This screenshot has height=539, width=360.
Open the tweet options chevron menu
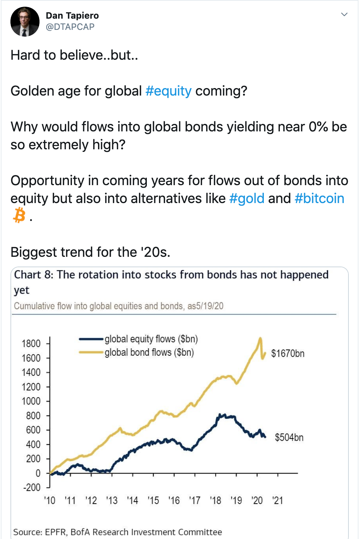[x=344, y=14]
